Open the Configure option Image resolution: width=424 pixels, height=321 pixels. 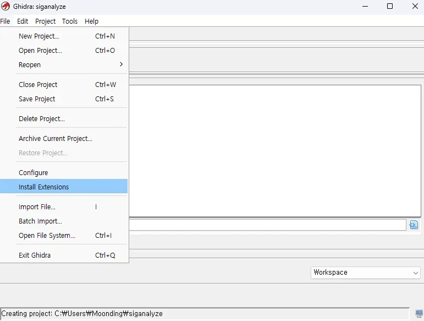[33, 173]
